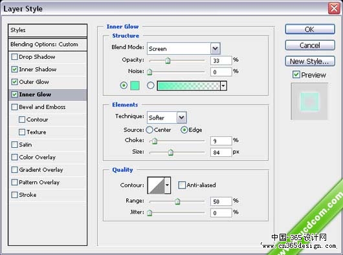Click the Range value field

coord(221,201)
